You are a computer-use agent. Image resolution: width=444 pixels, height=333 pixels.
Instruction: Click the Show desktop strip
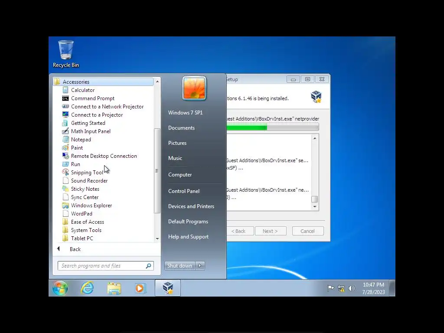coord(392,288)
